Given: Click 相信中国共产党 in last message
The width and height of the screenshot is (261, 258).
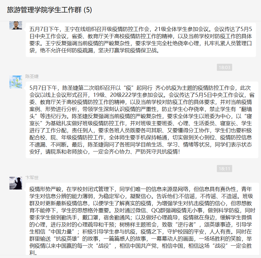Looking at the screenshot, I should [138, 246].
